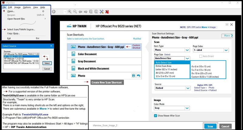Screen dimensions: 243x130
Task: Open the Edit menu
Action: tap(10, 7)
